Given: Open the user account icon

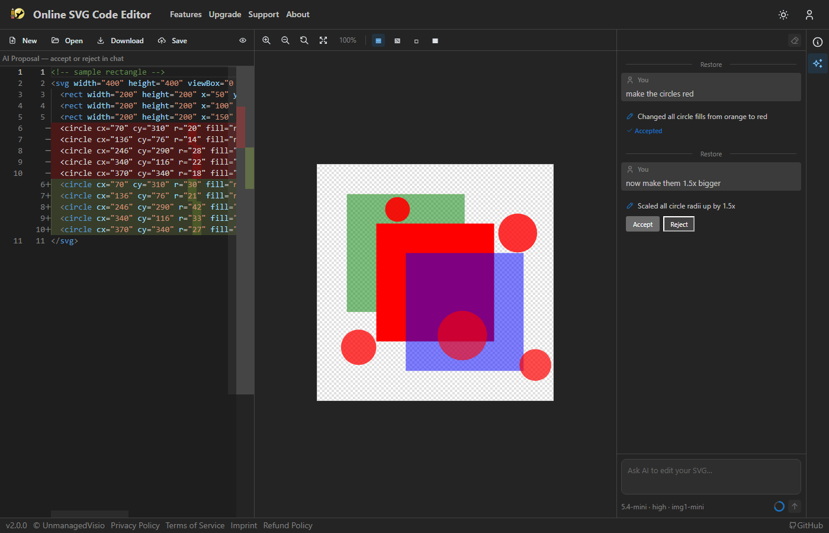Looking at the screenshot, I should pyautogui.click(x=809, y=15).
